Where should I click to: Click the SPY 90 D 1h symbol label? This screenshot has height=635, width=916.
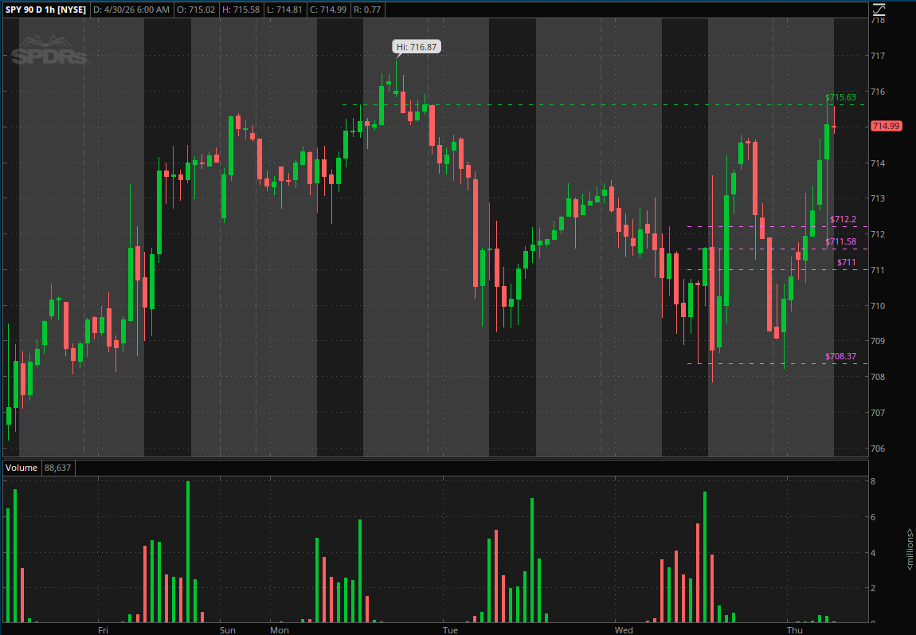[45, 10]
